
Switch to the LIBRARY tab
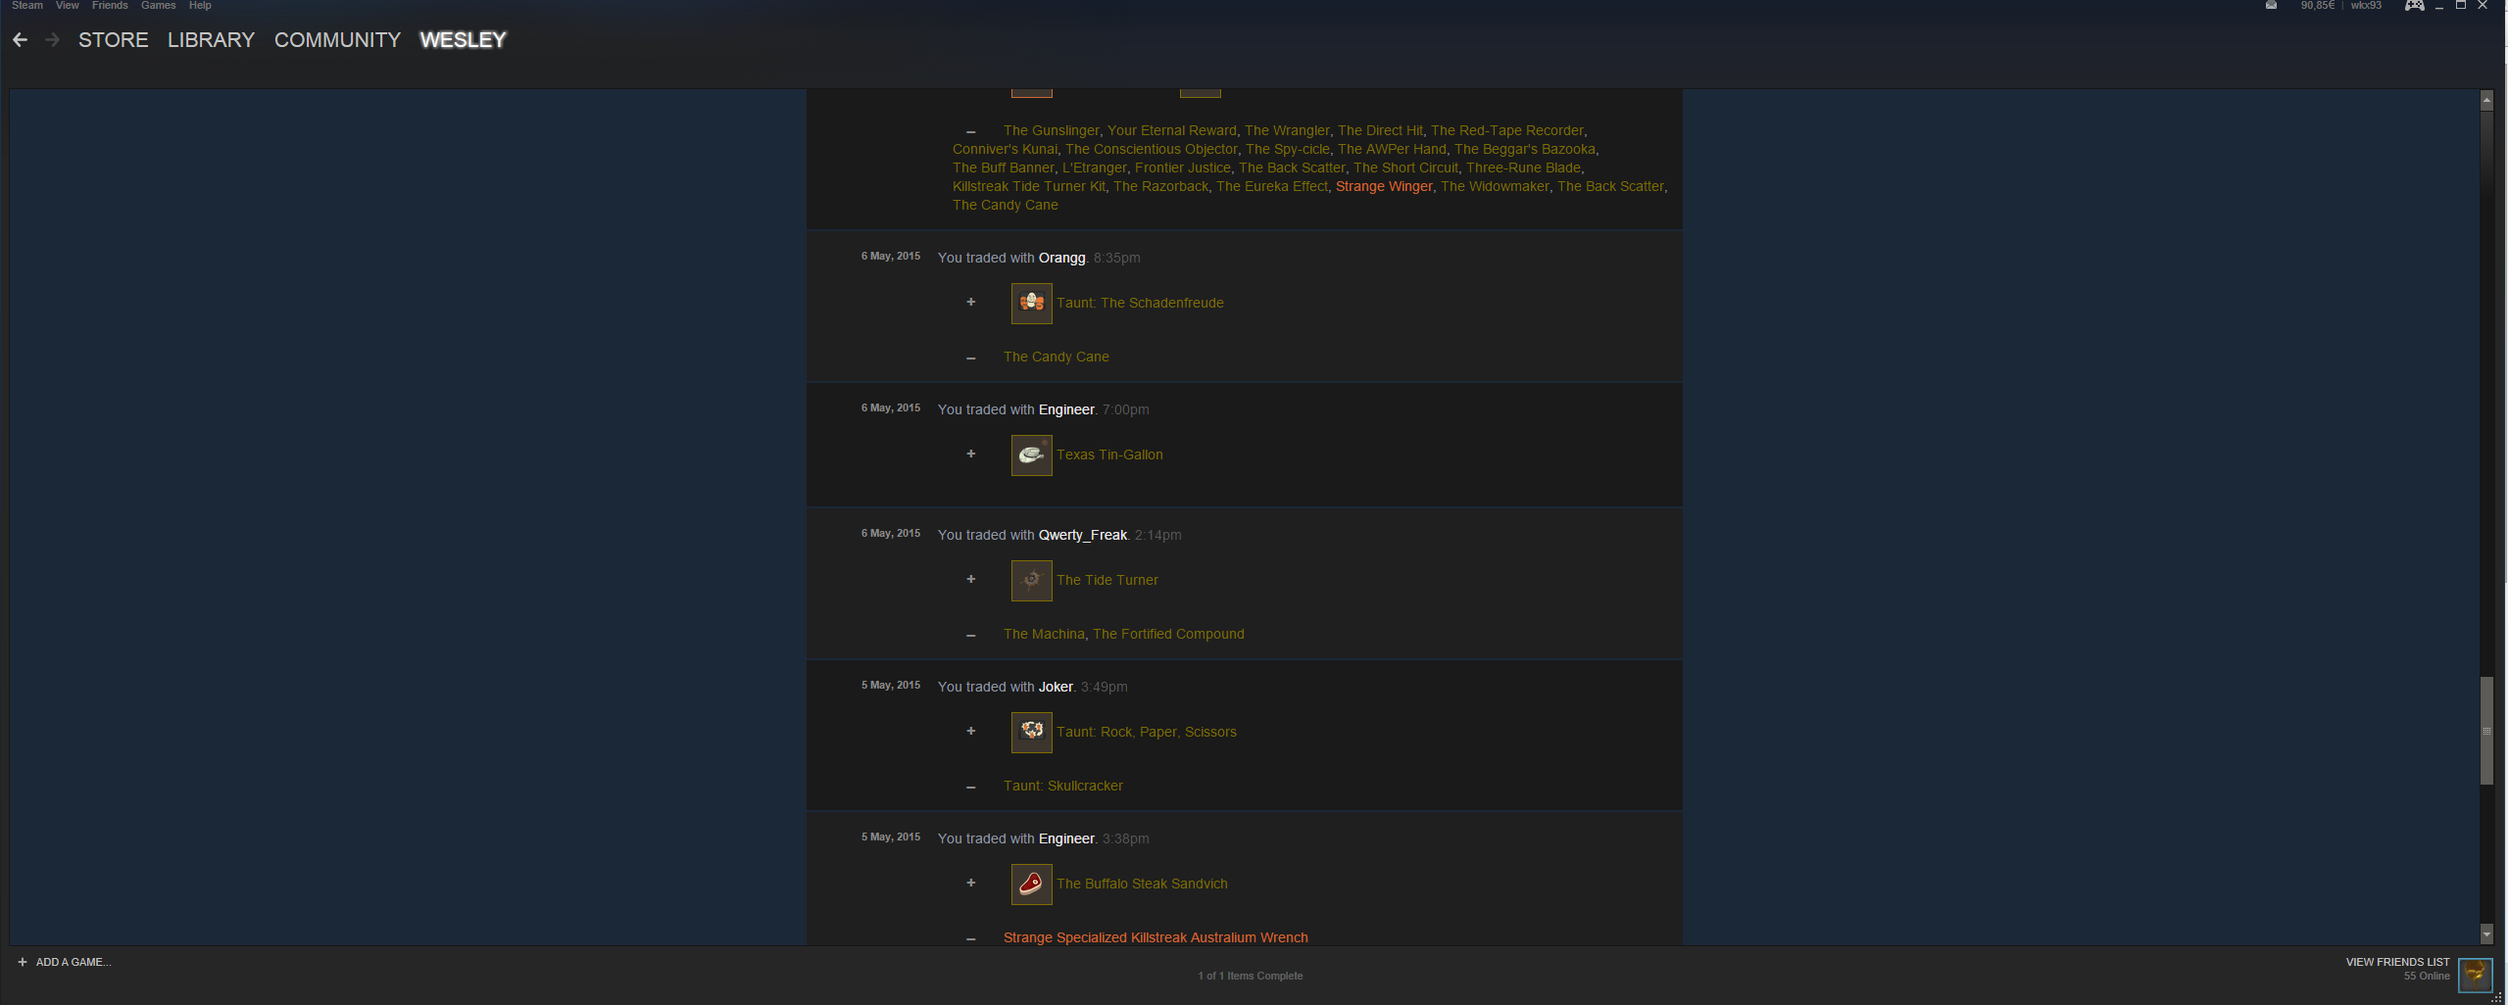pyautogui.click(x=211, y=40)
